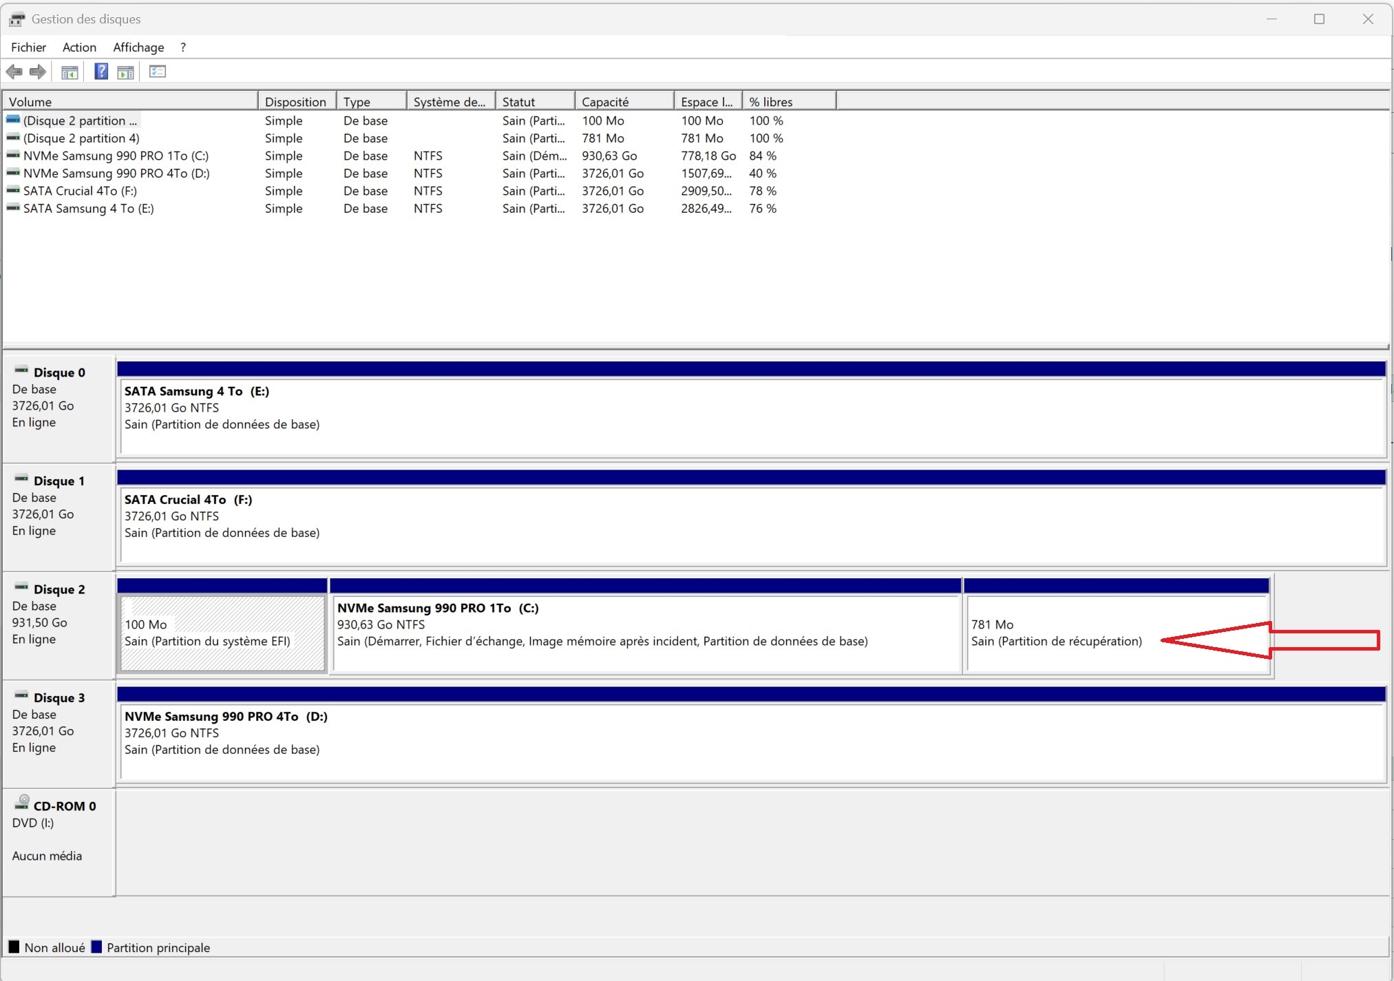Select the SATA Crucial 4To (F:) list row
This screenshot has height=981, width=1394.
pyautogui.click(x=80, y=191)
